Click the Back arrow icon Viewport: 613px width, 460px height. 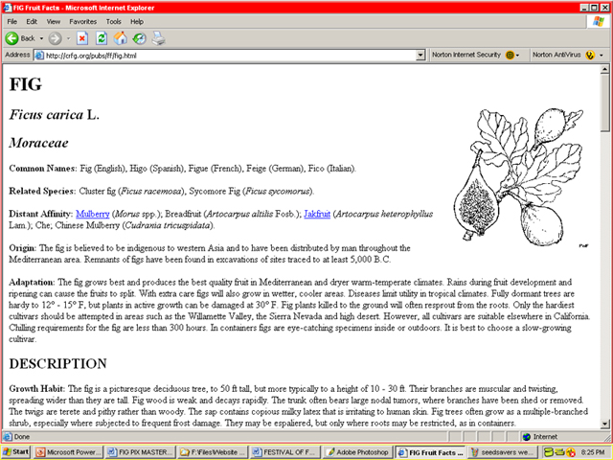11,38
